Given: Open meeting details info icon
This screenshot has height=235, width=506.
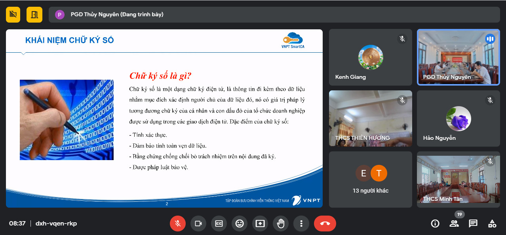Looking at the screenshot, I should coord(435,224).
